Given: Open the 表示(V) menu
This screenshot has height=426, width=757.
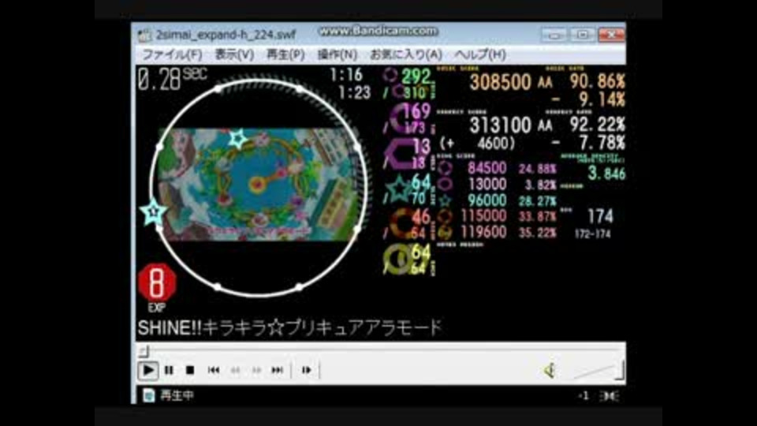Looking at the screenshot, I should tap(234, 54).
